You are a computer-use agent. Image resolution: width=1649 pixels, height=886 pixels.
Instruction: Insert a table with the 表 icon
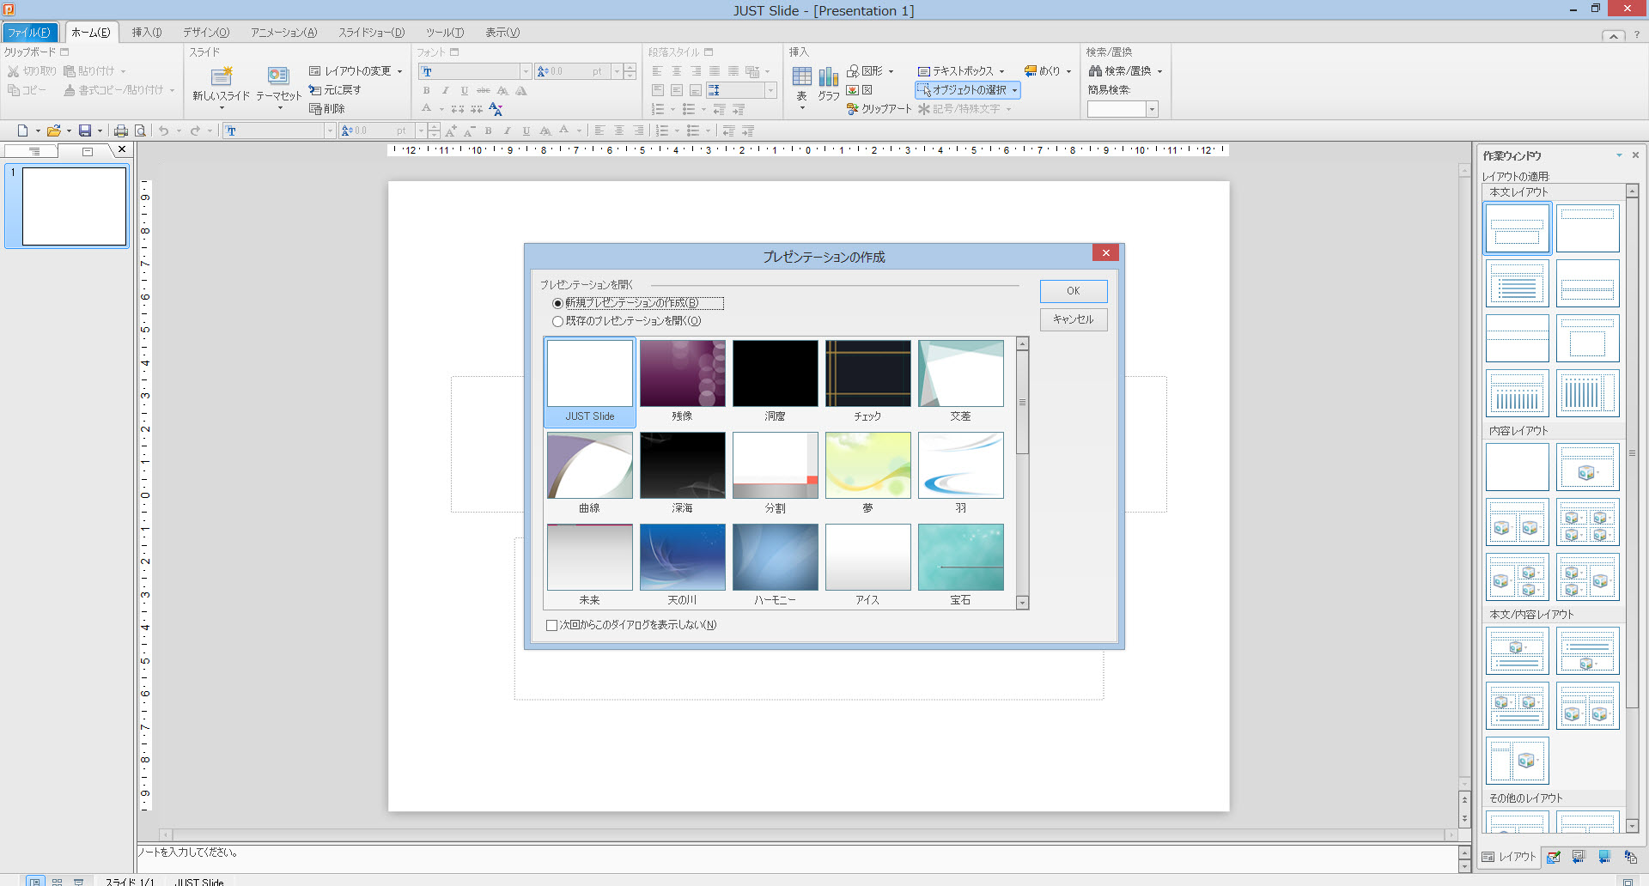click(801, 76)
